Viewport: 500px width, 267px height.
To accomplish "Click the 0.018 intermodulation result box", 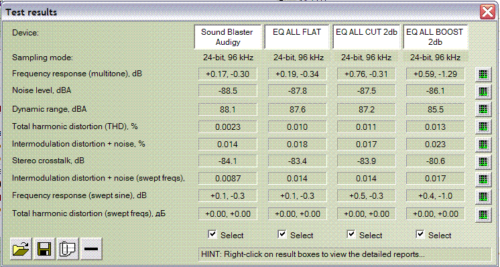I will [x=297, y=144].
